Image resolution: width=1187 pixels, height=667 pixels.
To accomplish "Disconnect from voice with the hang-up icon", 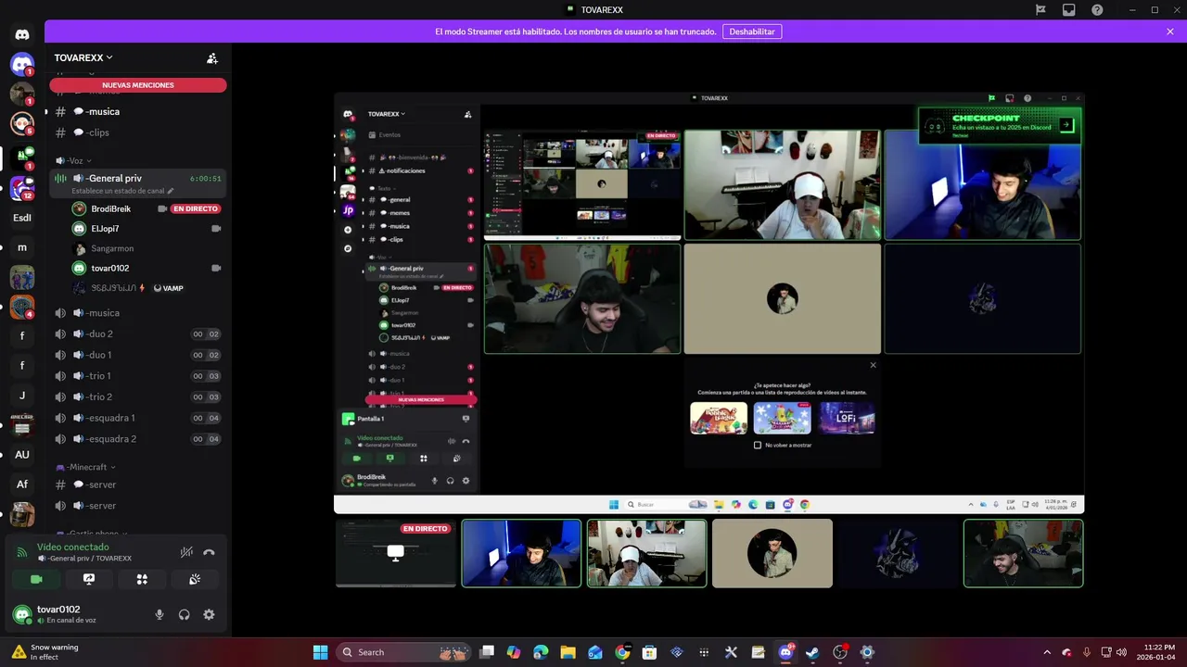I will click(209, 552).
